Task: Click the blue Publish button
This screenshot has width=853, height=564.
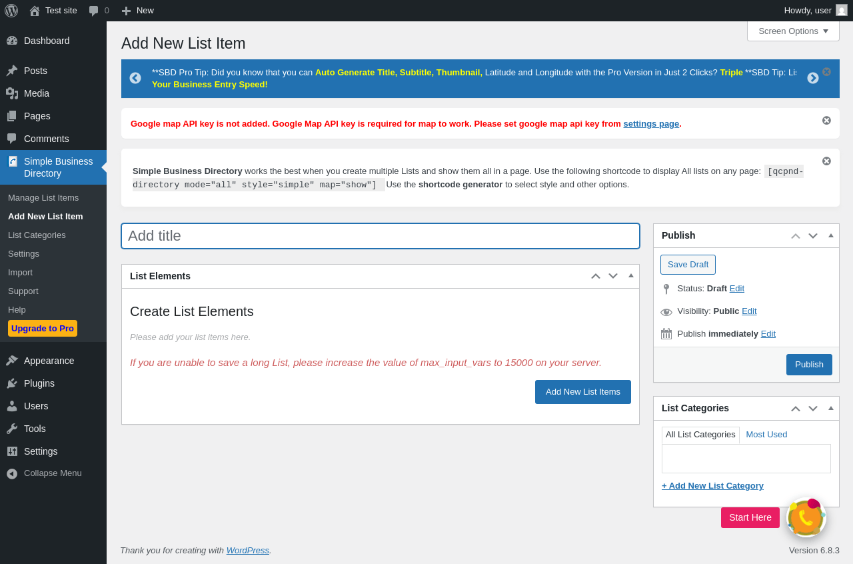Action: pos(809,365)
